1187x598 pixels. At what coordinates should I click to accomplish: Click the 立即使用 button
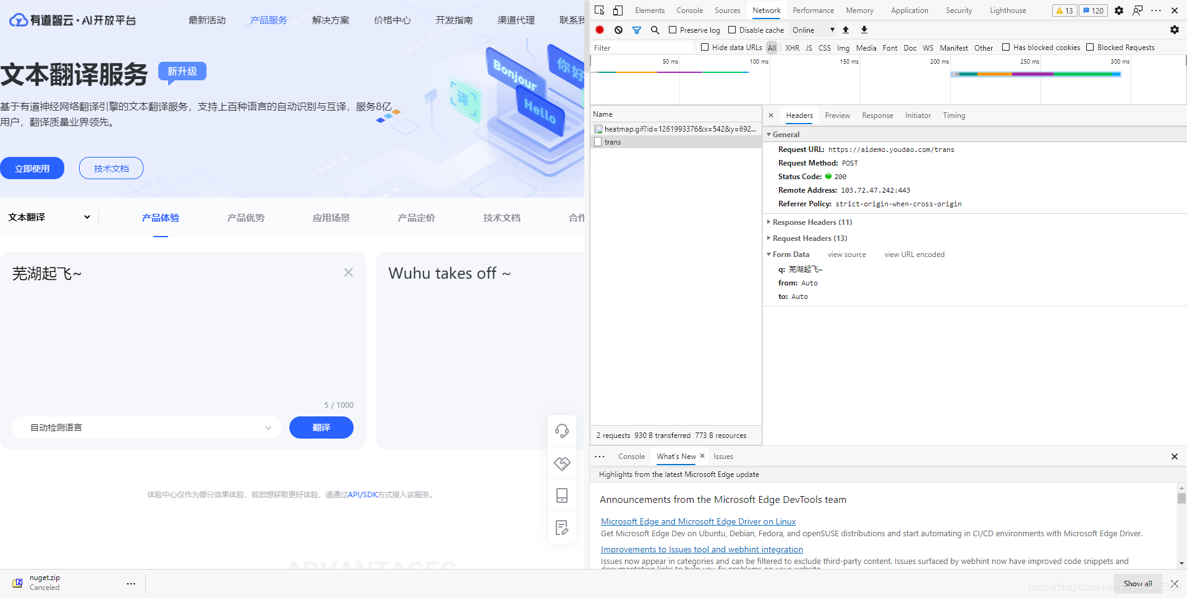tap(32, 168)
